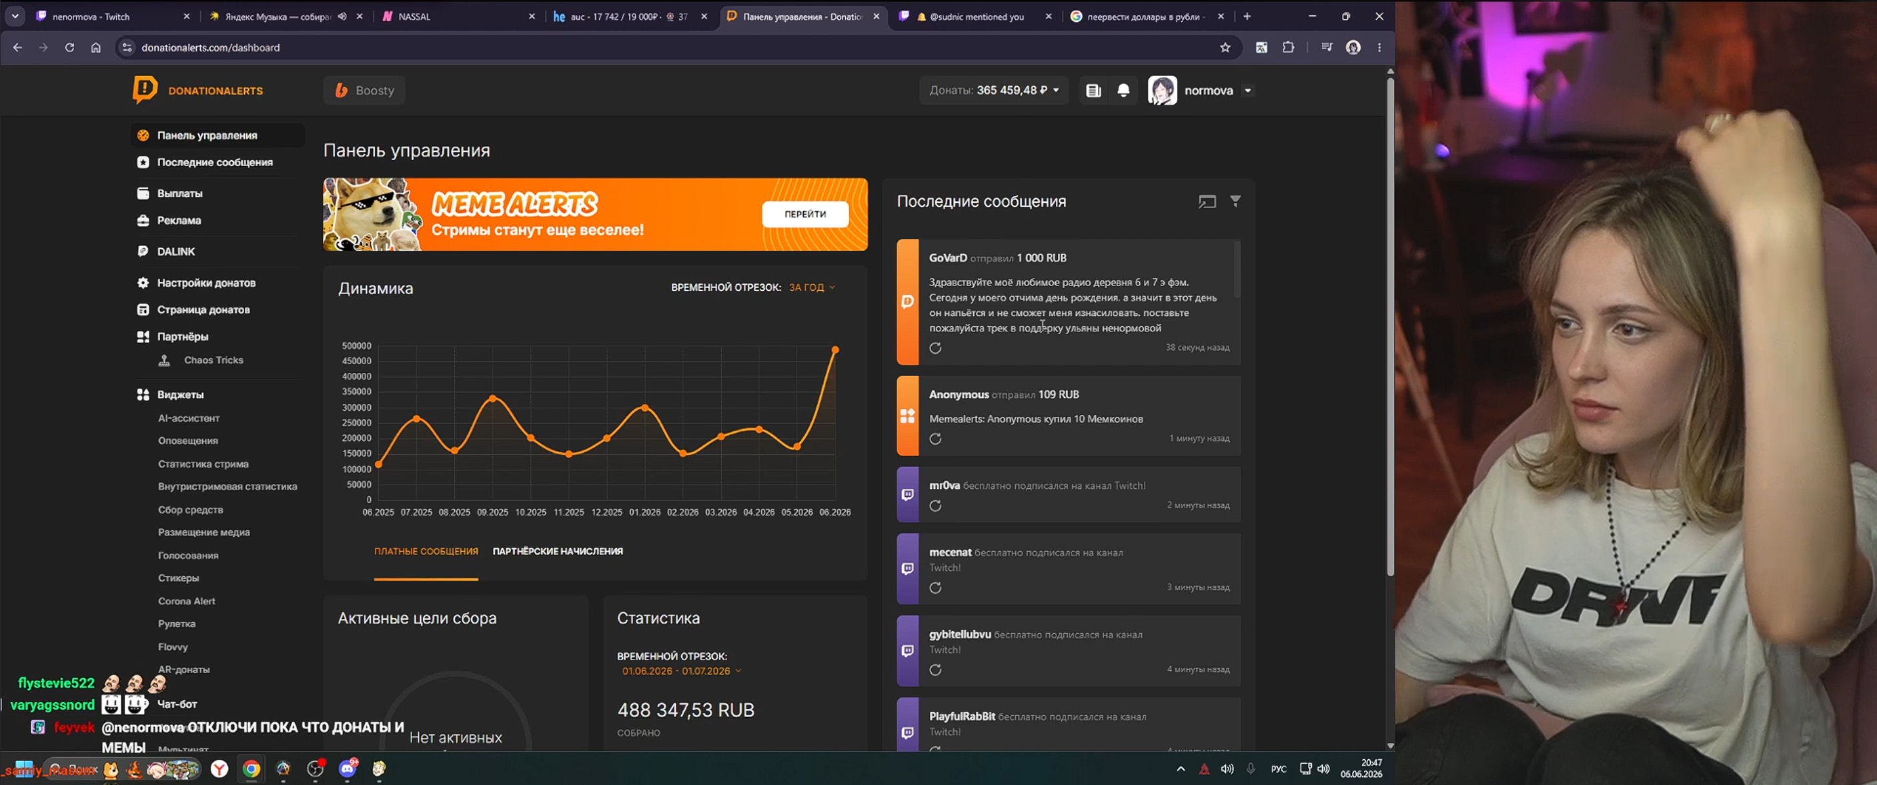Click the DonationAlerts logo
The width and height of the screenshot is (1877, 785).
click(x=197, y=91)
